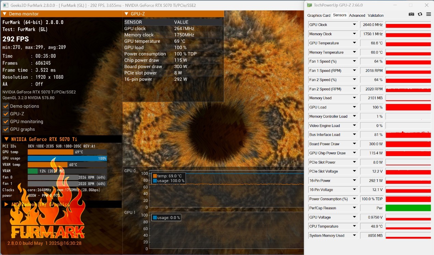Open the 16-Pin Power dropdown
434x255 pixels.
pos(354,180)
